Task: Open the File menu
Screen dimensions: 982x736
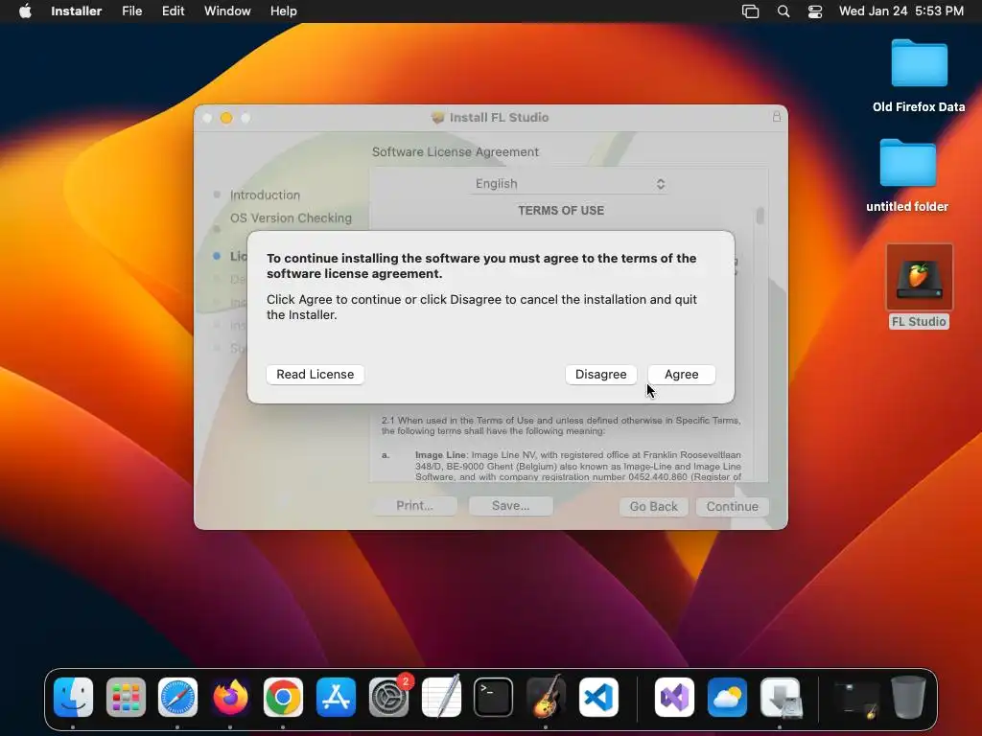Action: [131, 11]
